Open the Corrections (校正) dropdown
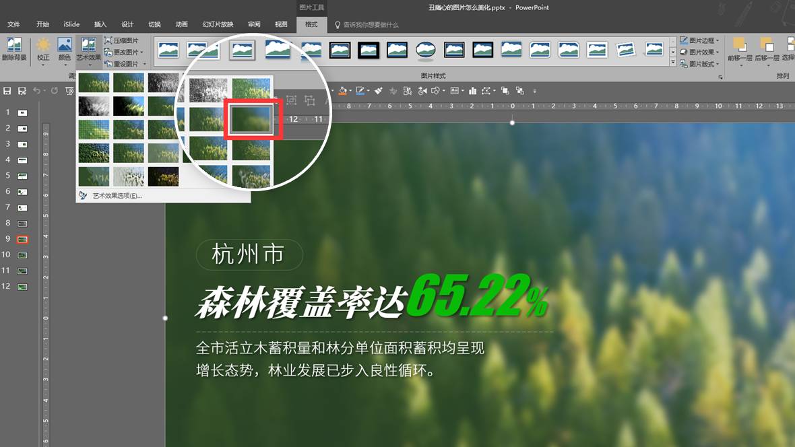The image size is (795, 447). 43,50
